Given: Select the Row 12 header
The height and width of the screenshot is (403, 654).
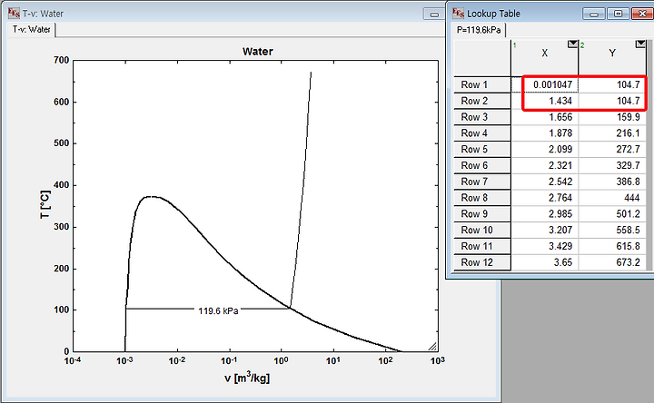Looking at the screenshot, I should [x=482, y=262].
